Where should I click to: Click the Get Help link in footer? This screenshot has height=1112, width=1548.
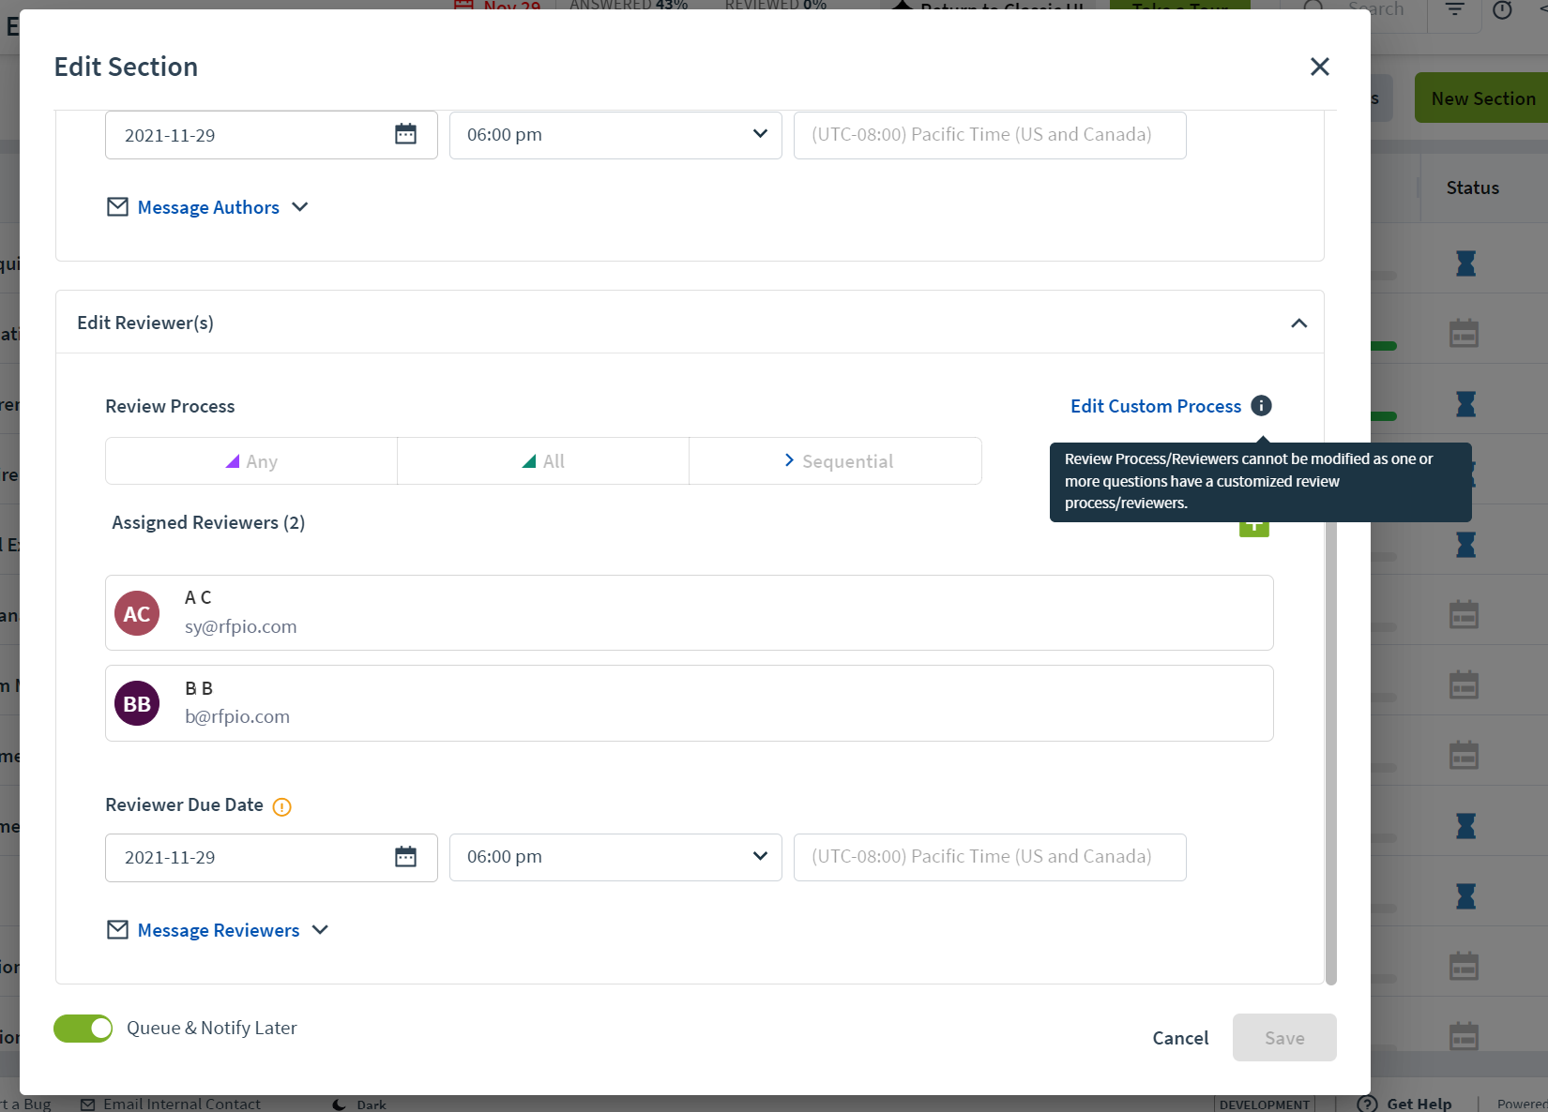(1419, 1104)
